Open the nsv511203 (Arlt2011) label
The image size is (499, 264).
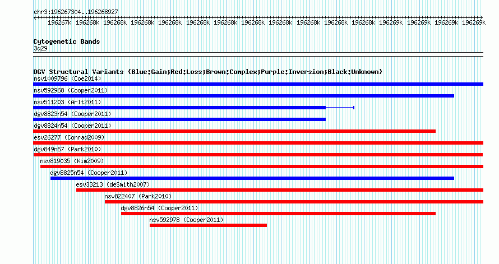point(67,102)
